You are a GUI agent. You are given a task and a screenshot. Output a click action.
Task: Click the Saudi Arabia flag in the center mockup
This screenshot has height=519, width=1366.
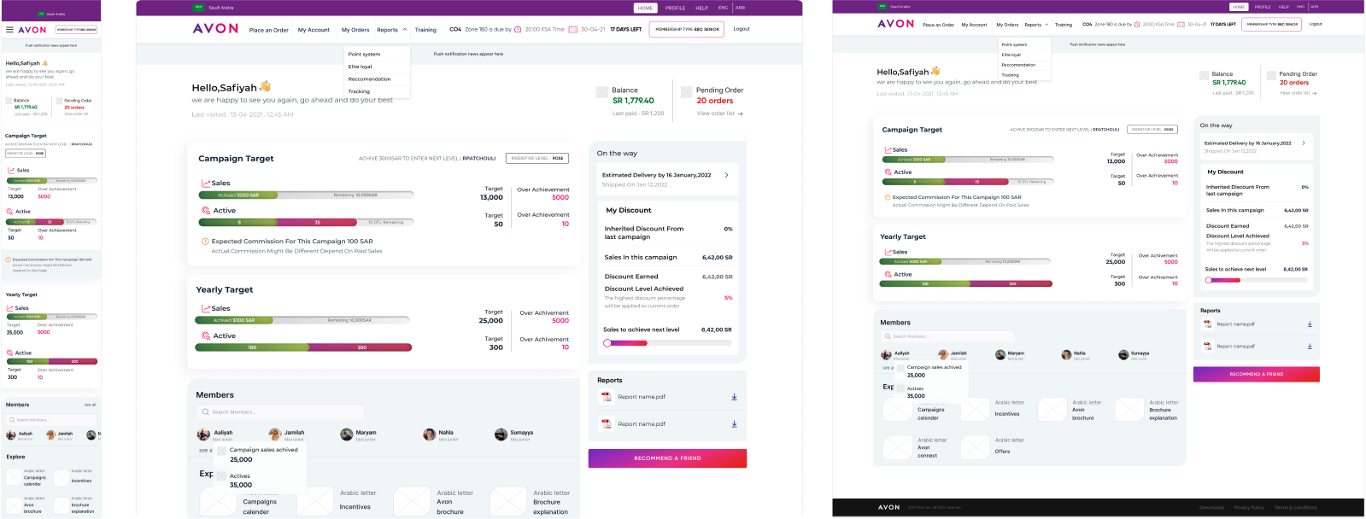click(x=199, y=8)
